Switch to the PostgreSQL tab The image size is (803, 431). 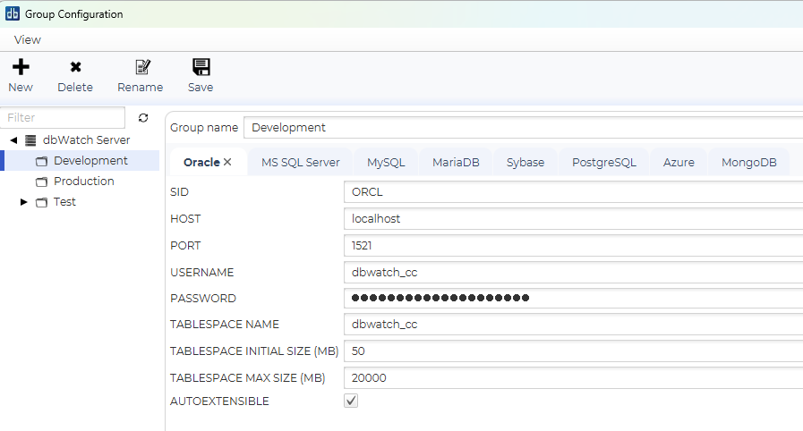(x=603, y=162)
